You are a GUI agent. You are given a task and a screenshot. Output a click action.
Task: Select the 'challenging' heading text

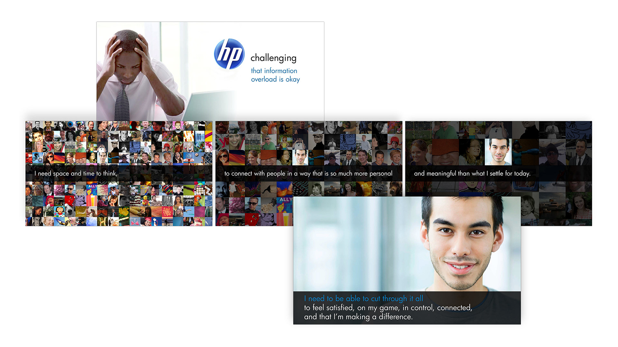coord(273,58)
